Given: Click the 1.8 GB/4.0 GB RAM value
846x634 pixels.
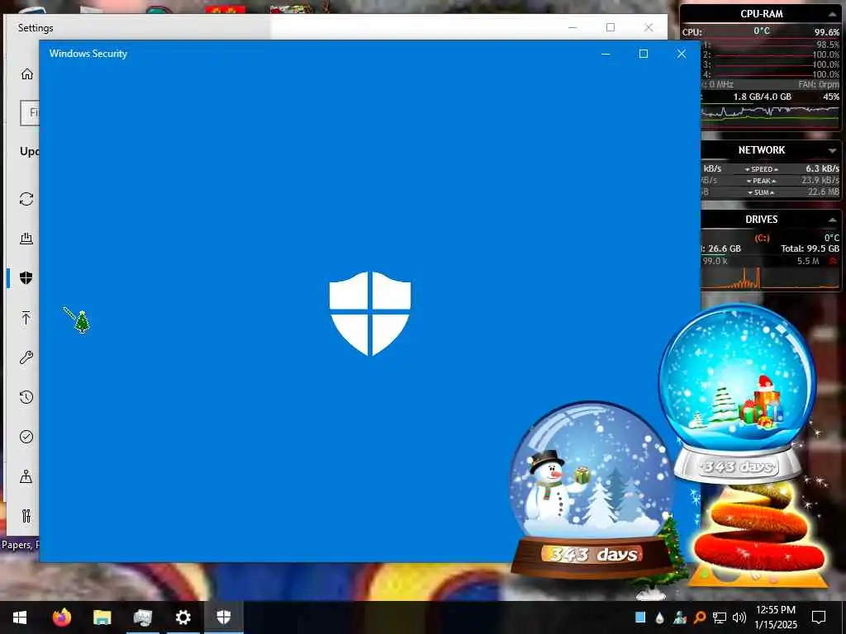Looking at the screenshot, I should (762, 97).
